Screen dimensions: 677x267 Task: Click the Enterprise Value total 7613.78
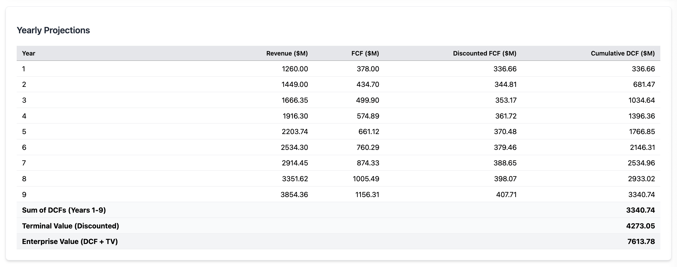point(641,241)
